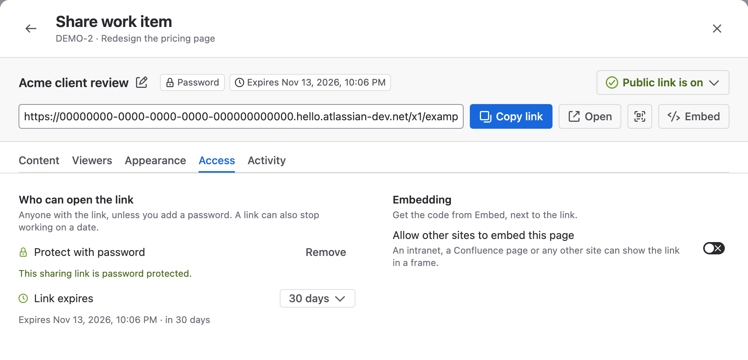Click the 'Expires Nov 13, 2026, 10:06 PM · in 30 days' text
Screen dimensions: 748x360
pos(114,320)
